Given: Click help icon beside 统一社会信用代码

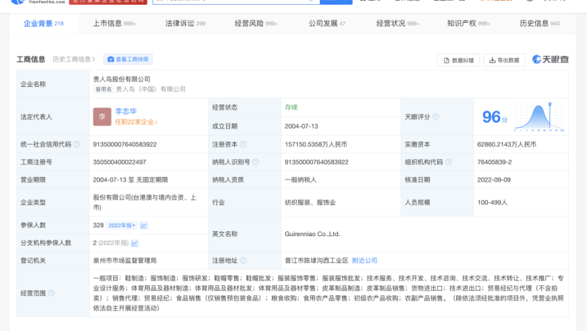Looking at the screenshot, I should pyautogui.click(x=77, y=145).
